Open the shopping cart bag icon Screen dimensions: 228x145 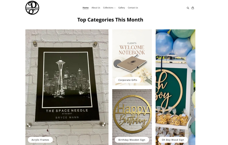[193, 8]
